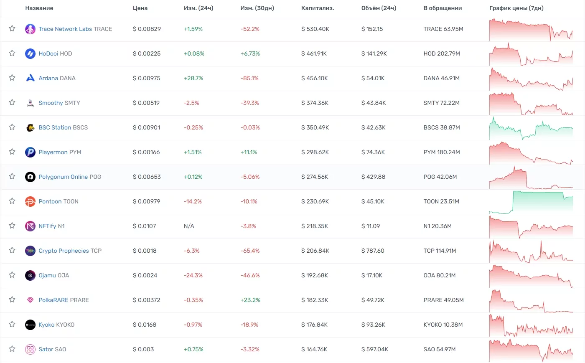
Task: Sort table by Цена column header
Action: click(140, 8)
